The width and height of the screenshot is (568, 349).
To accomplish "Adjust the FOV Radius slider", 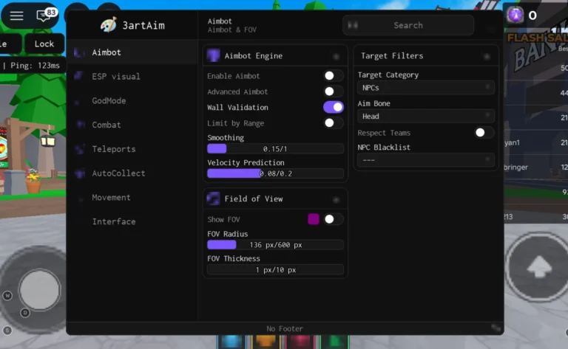I will 275,245.
